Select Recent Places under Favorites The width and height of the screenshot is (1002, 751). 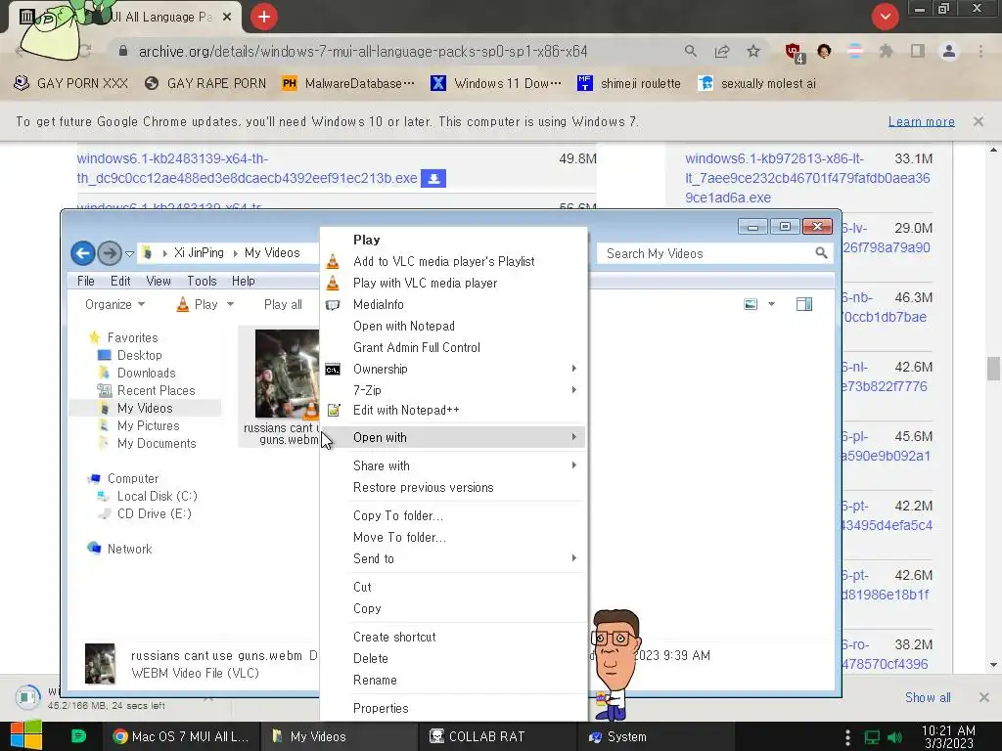click(156, 391)
